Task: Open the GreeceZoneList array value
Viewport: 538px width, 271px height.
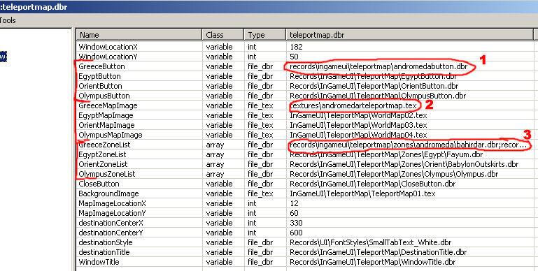Action: pyautogui.click(x=408, y=145)
